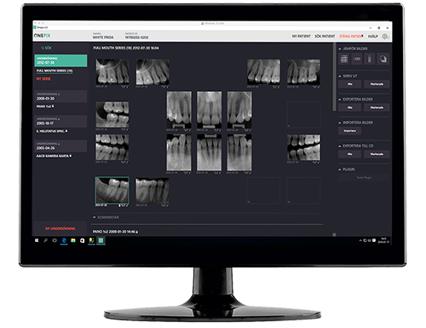The width and height of the screenshot is (426, 328).
Task: Open the SÖK PATIENT menu item
Action: [x=325, y=37]
